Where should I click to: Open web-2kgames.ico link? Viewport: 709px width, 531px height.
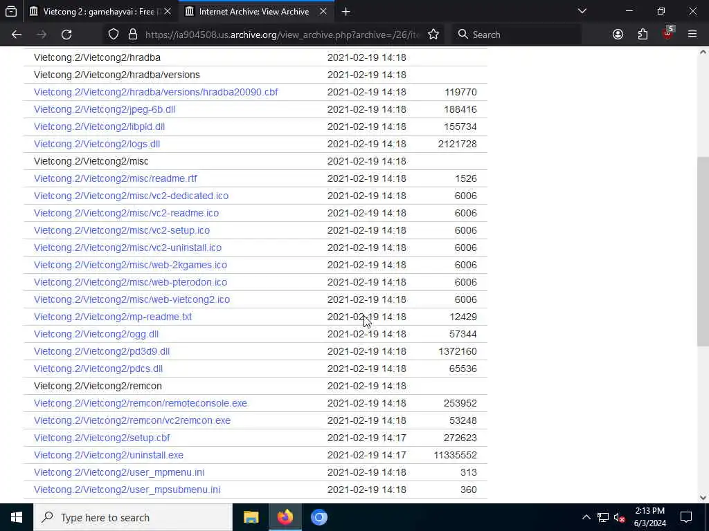pos(130,265)
